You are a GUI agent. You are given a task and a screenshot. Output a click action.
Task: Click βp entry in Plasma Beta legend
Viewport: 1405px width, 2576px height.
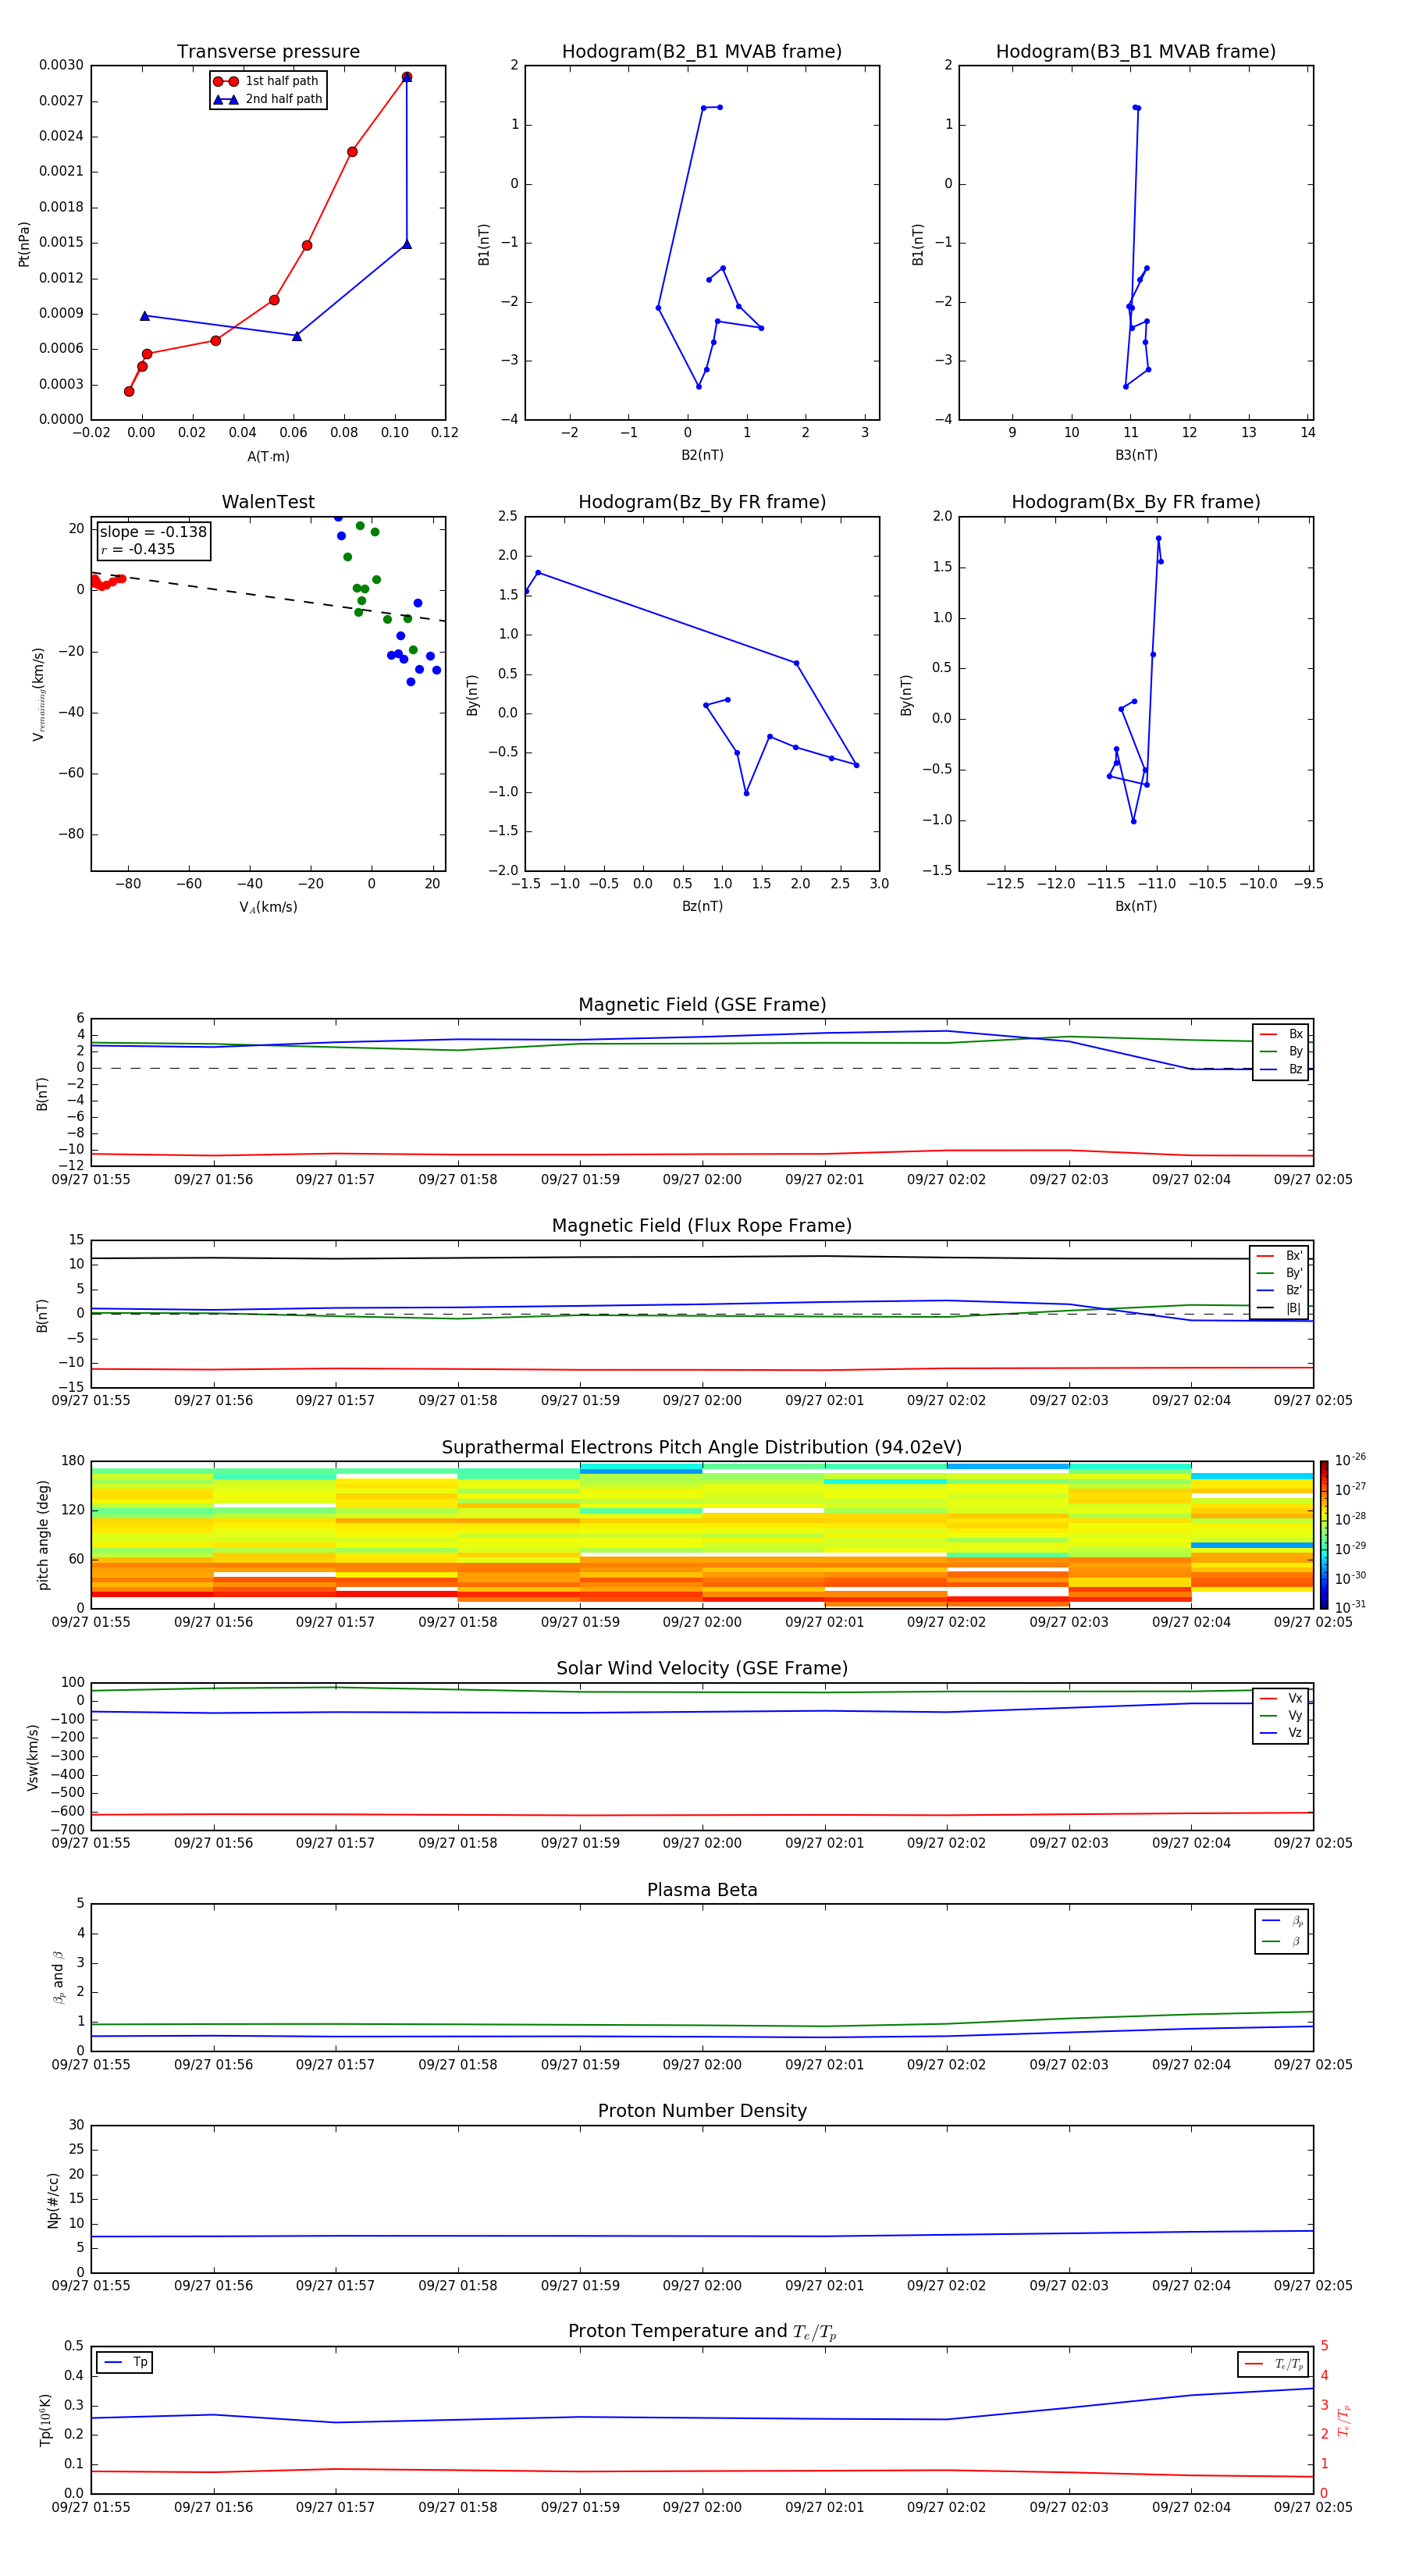coord(1282,1920)
